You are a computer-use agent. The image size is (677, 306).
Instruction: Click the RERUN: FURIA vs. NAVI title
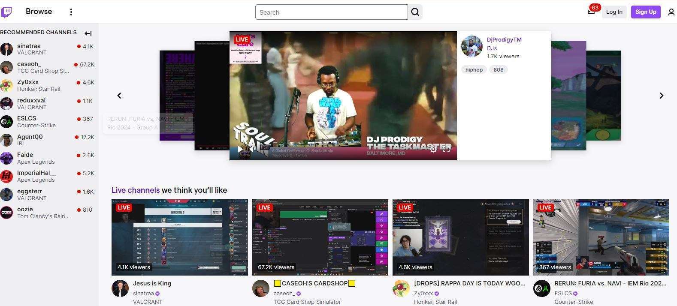(610, 283)
